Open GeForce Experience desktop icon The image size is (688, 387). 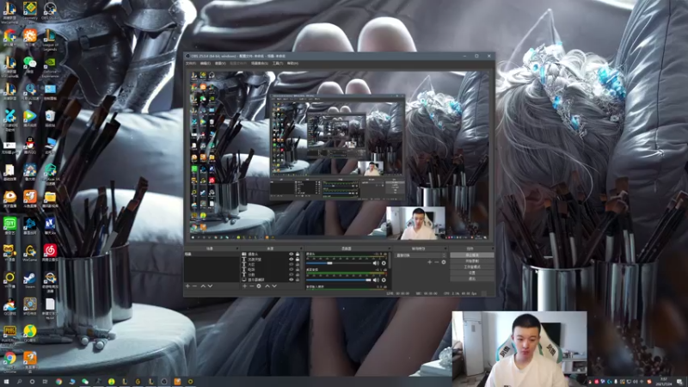coord(50,67)
